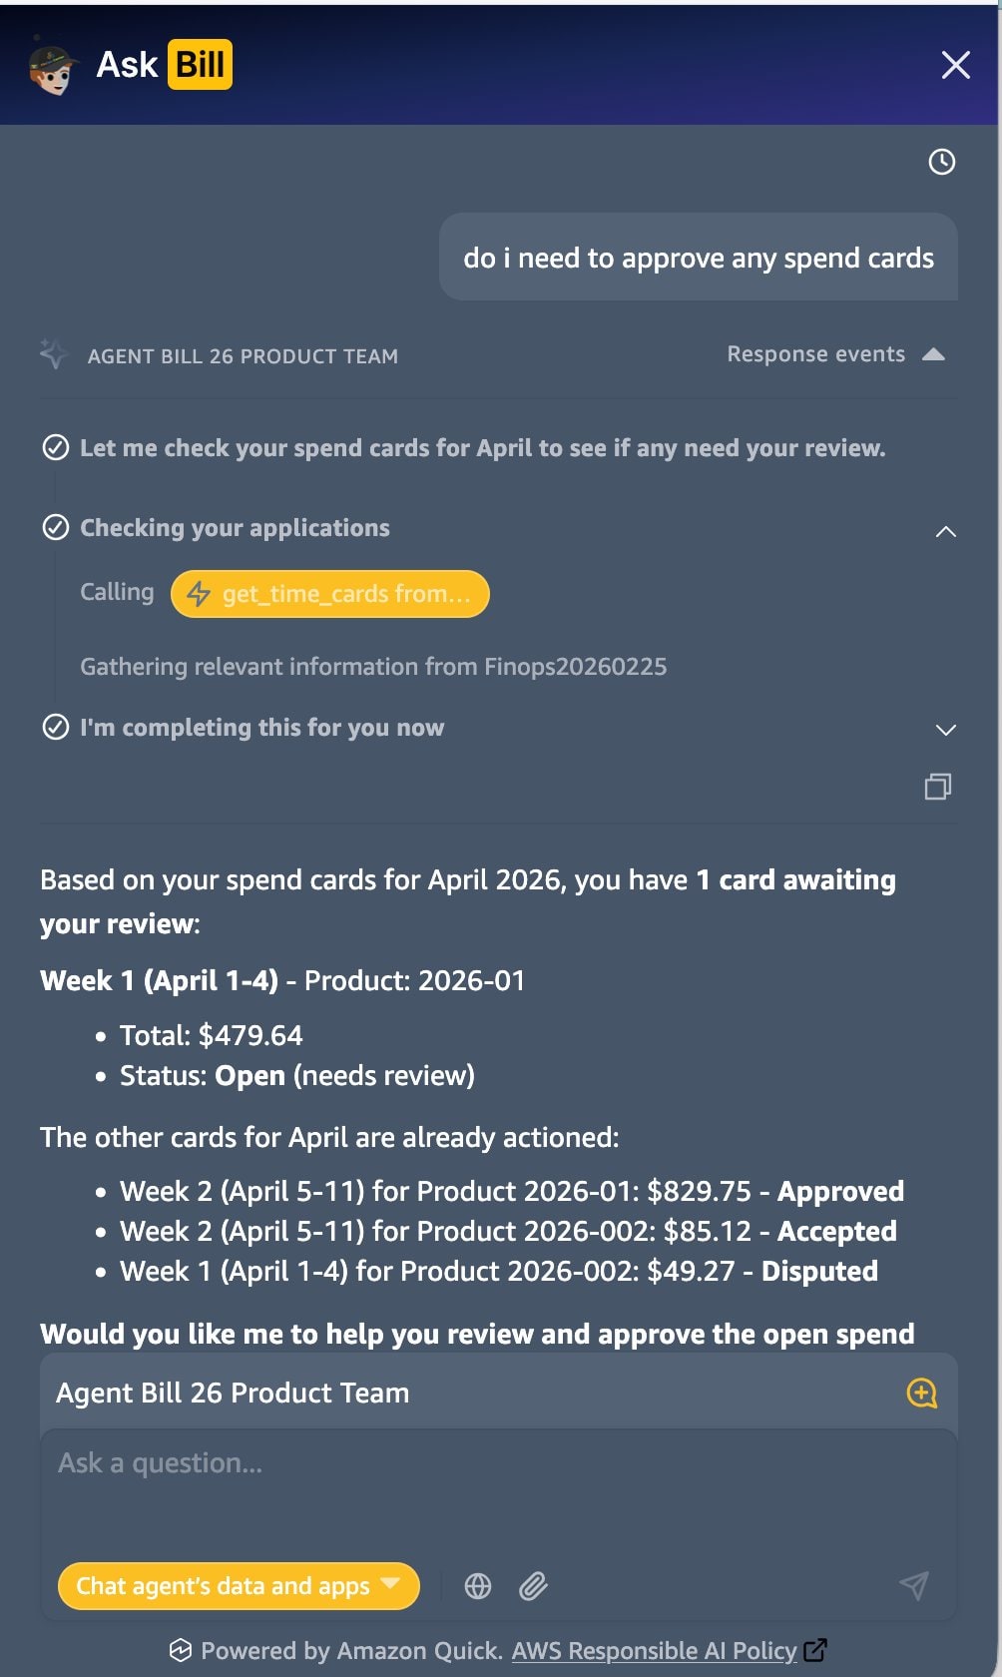Click the sparkle agent icon
Viewport: 1002px width, 1677px height.
click(52, 353)
